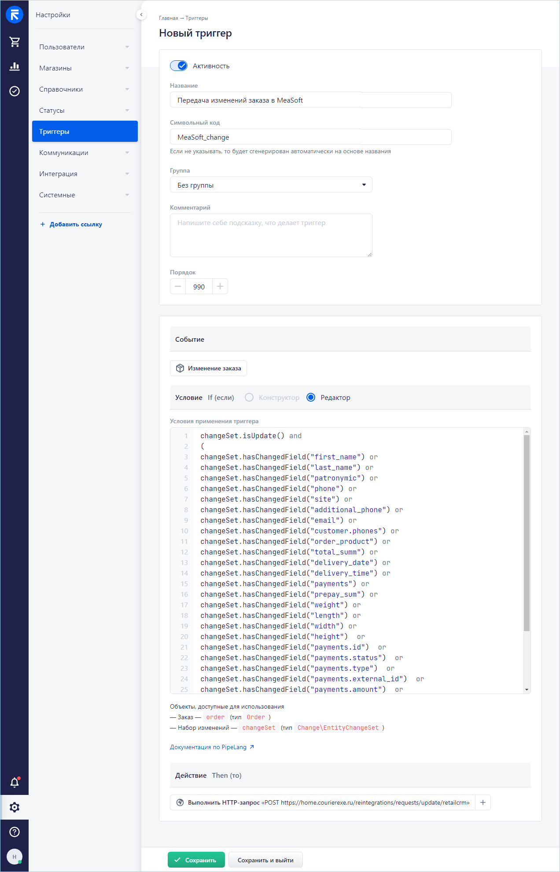
Task: Toggle the Активность switch
Action: [179, 66]
